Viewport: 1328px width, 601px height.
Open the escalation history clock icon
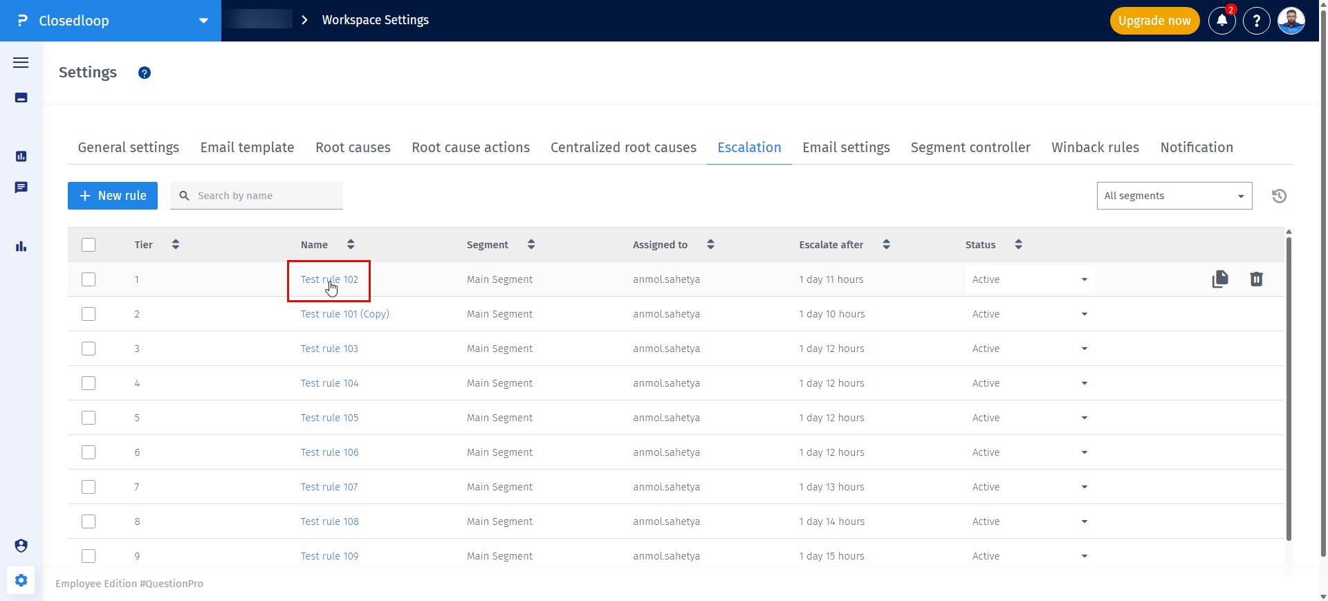1279,196
